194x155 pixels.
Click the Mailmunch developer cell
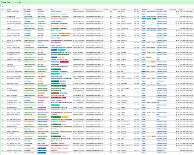pos(127,134)
